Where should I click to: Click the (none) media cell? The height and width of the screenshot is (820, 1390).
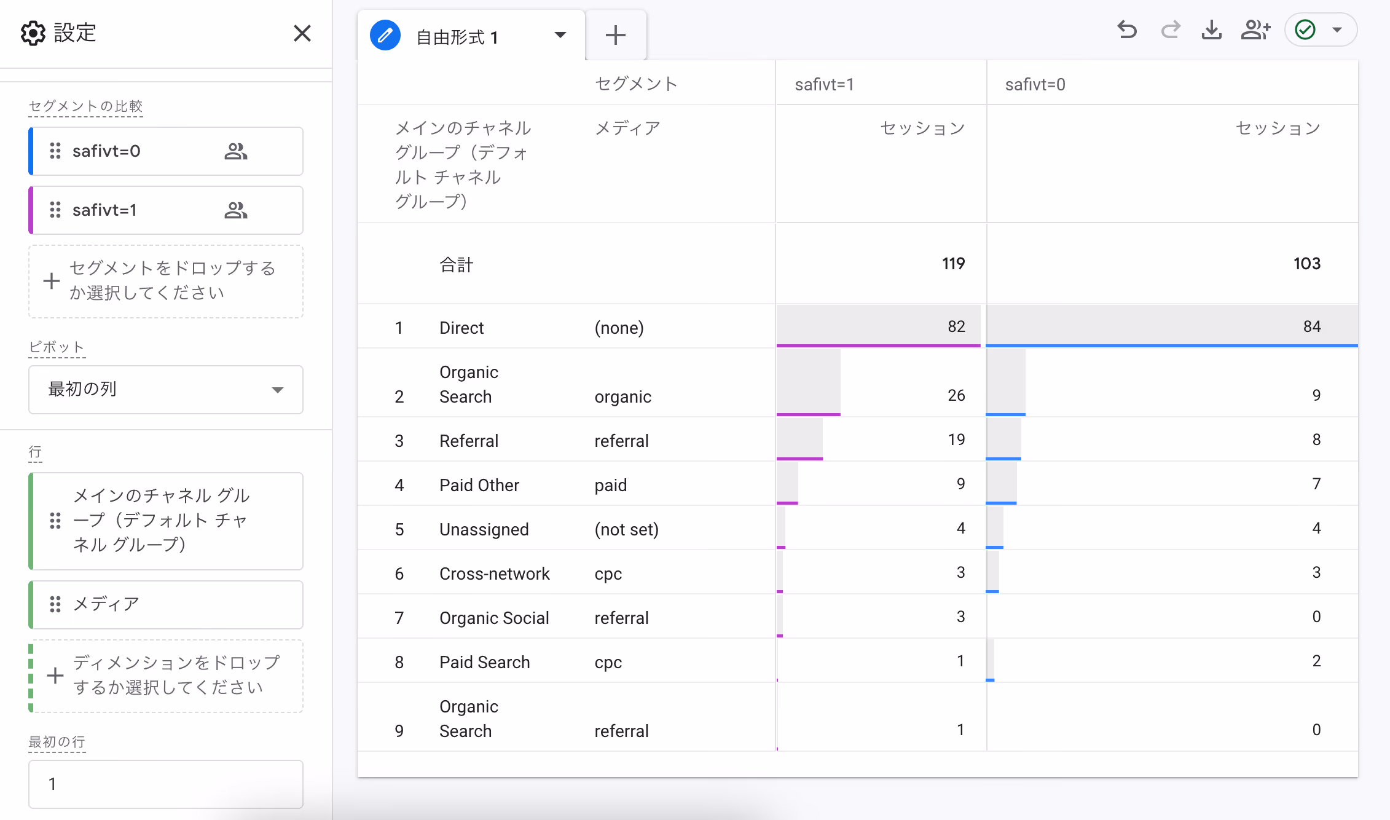click(619, 328)
